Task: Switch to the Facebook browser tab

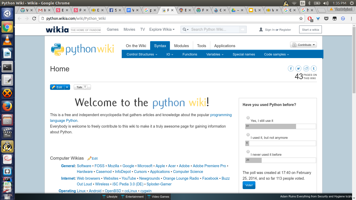Action: [x=113, y=10]
